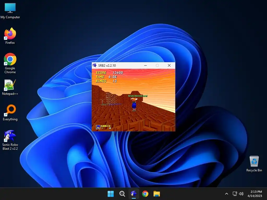267x200 pixels.
Task: Open network status tray icon
Action: (235, 194)
